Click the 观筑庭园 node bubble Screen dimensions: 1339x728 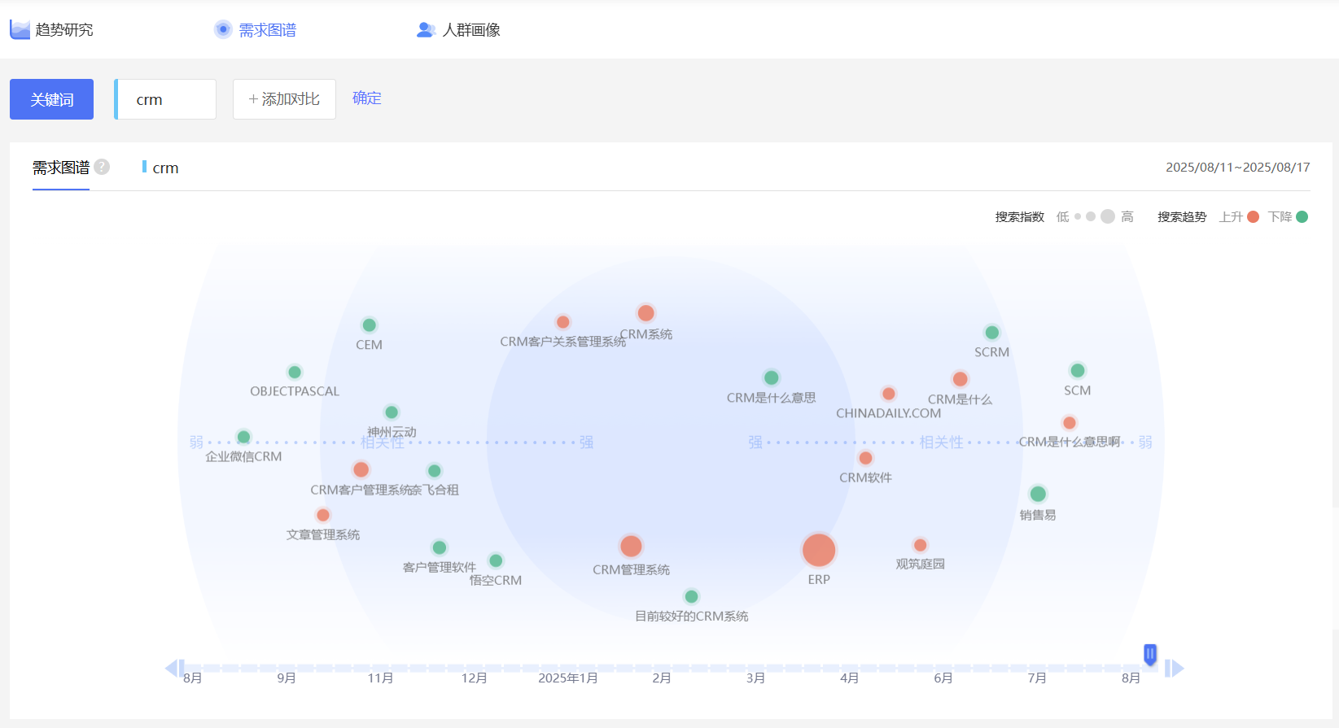(920, 545)
